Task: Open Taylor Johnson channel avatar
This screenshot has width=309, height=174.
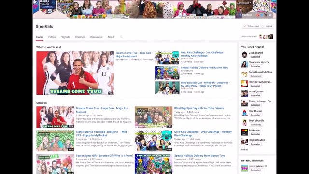Action: point(245,103)
